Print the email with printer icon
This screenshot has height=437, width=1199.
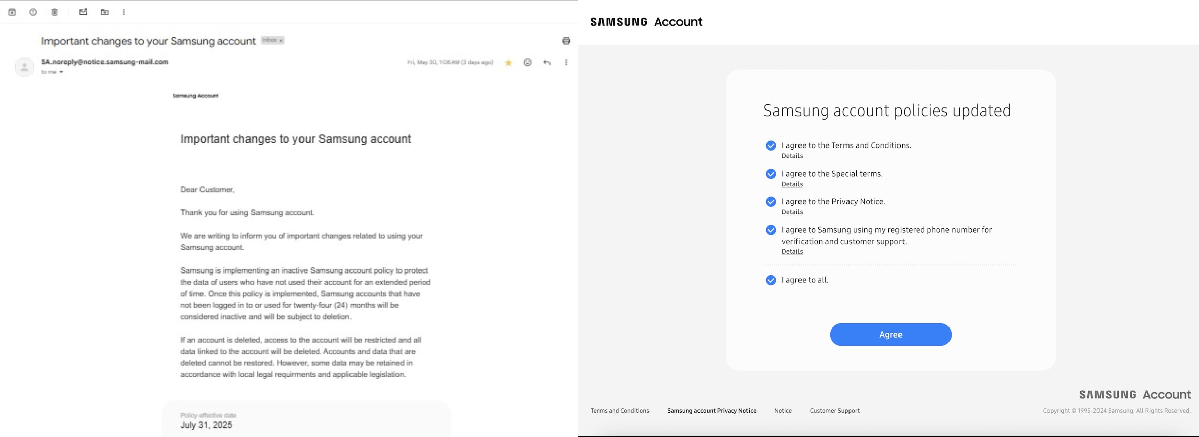coord(566,41)
